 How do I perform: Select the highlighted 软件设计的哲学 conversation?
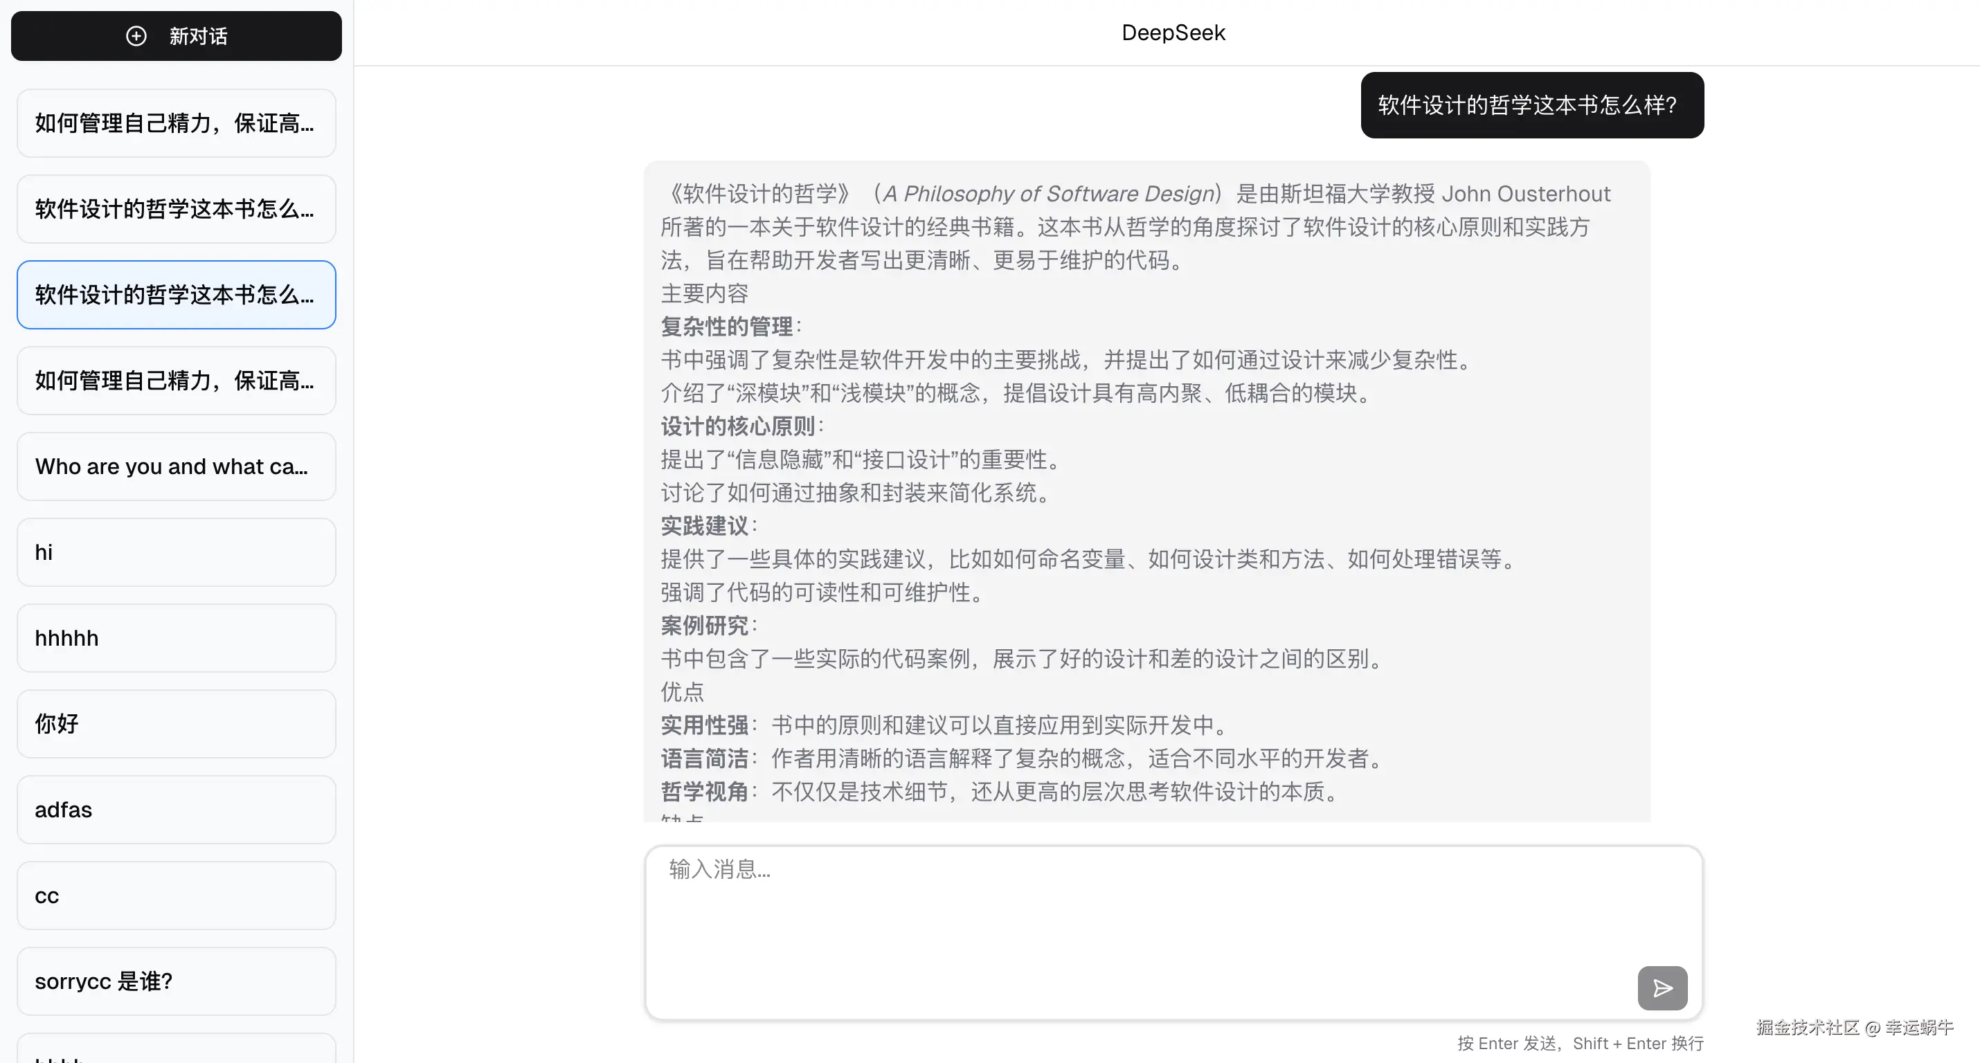tap(176, 295)
